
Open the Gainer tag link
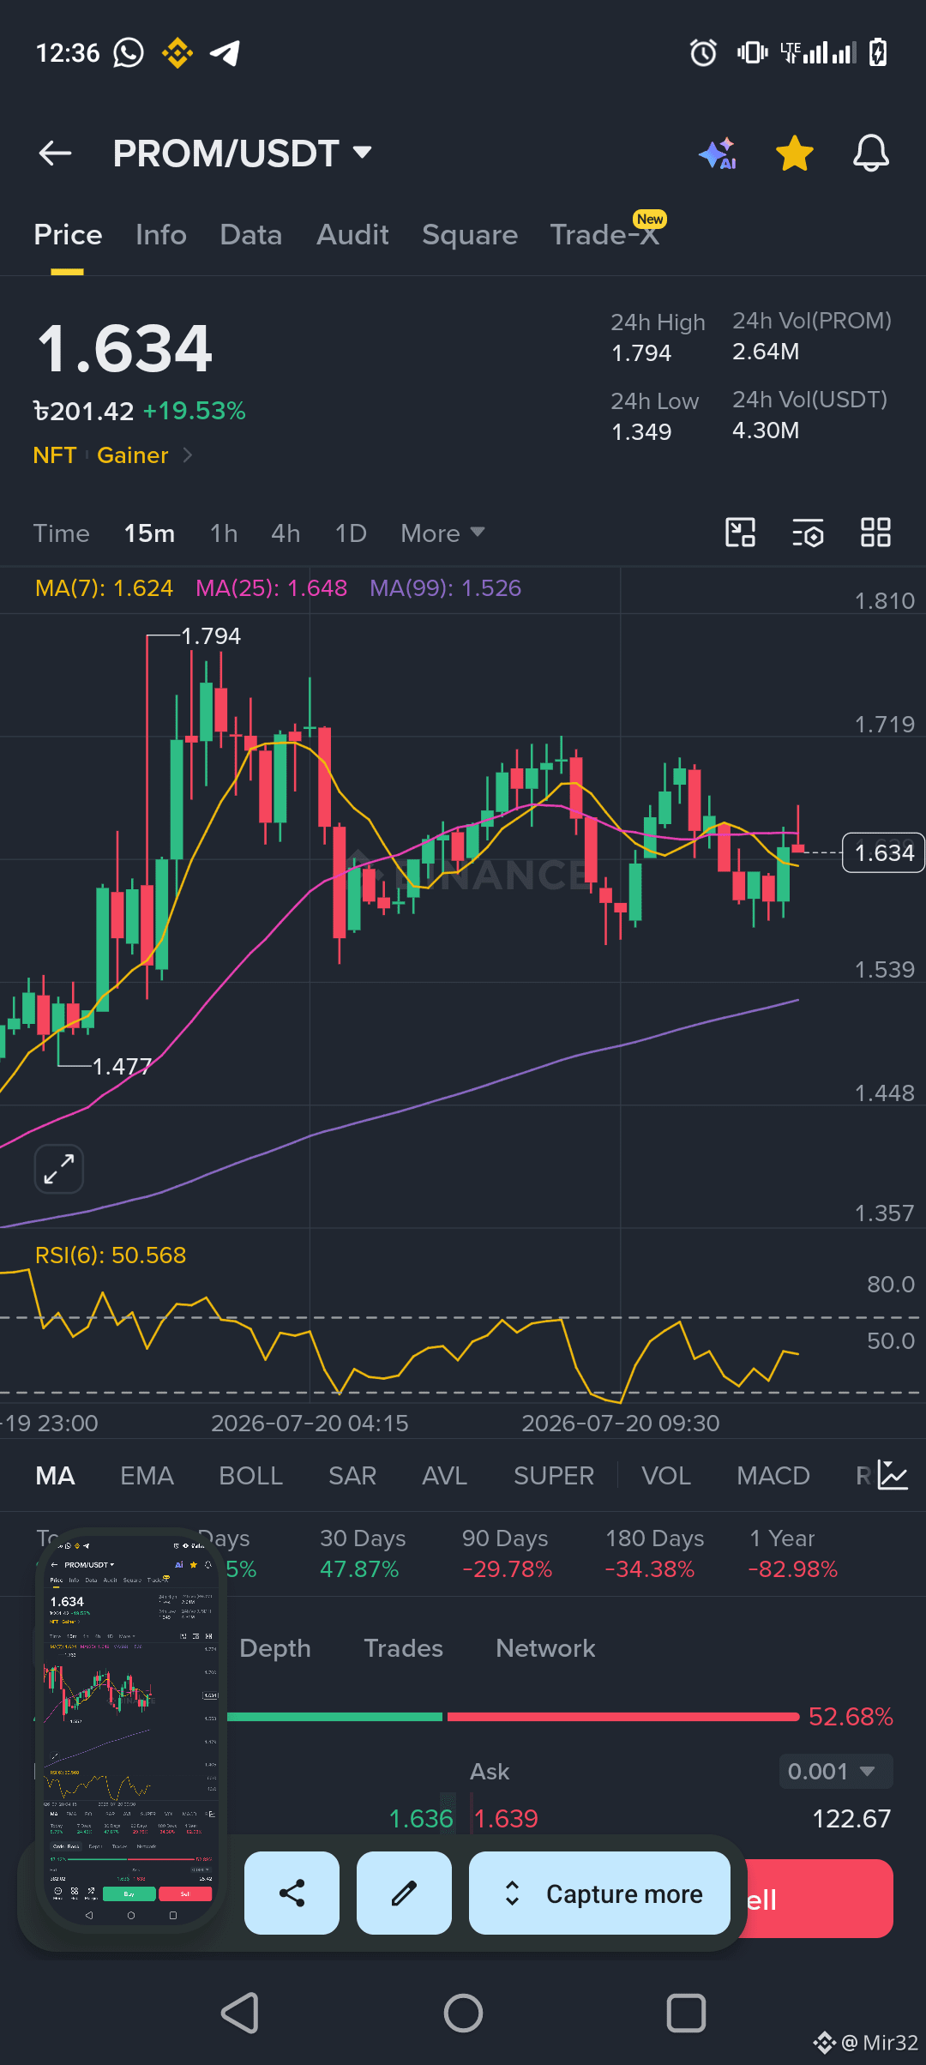pos(133,455)
